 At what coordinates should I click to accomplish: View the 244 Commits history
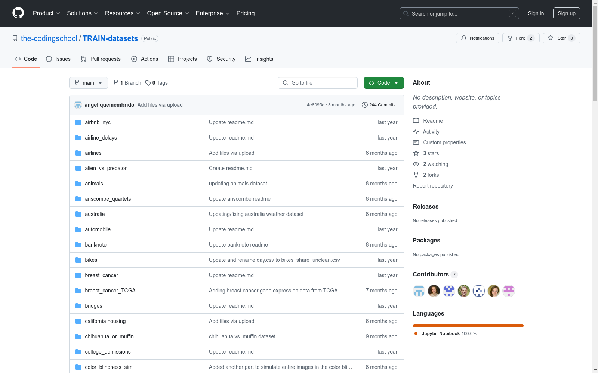click(379, 105)
